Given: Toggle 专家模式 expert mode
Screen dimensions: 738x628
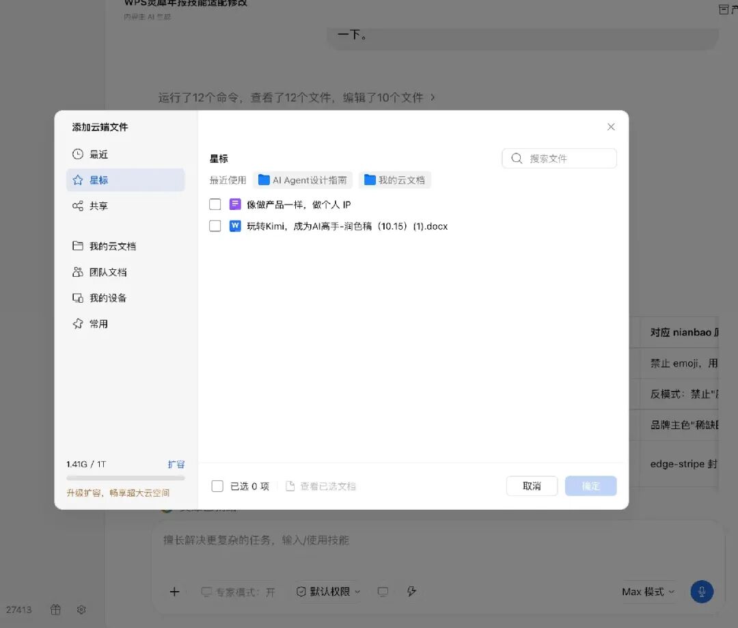Looking at the screenshot, I should [x=238, y=592].
